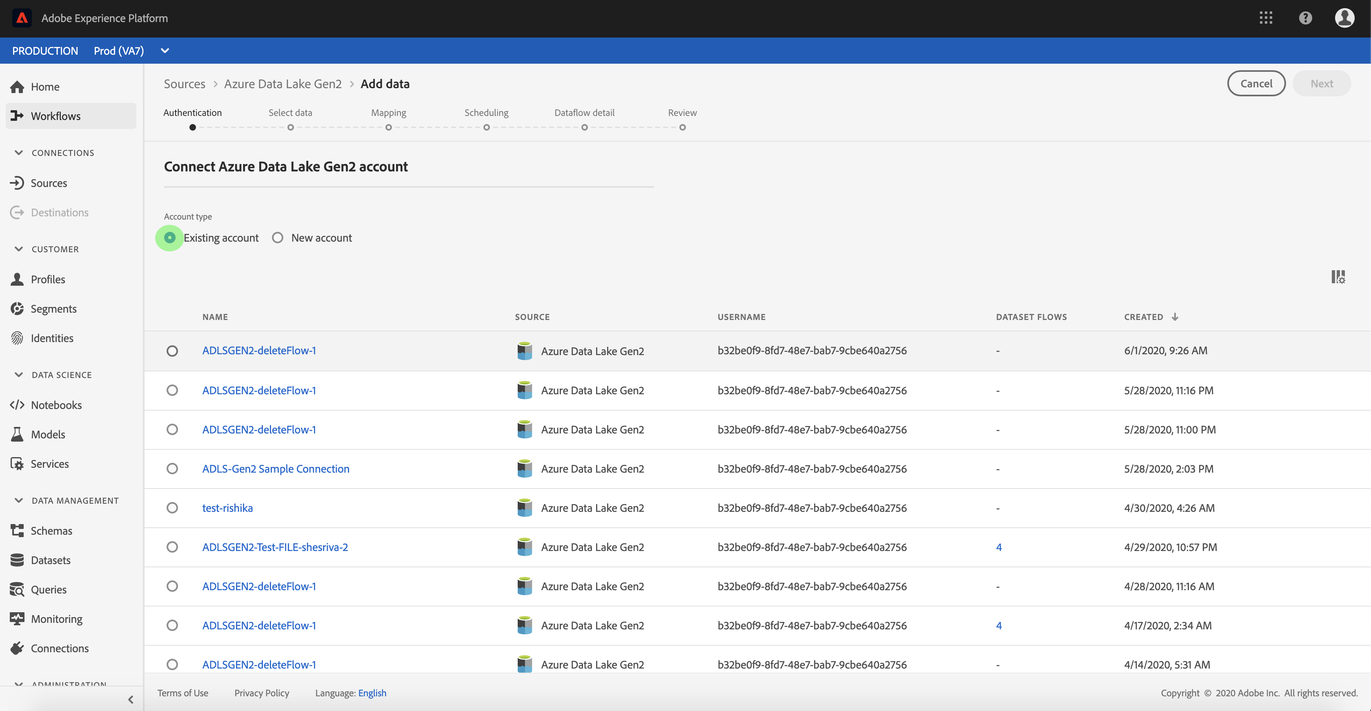
Task: Open Notebooks from the sidebar
Action: click(56, 405)
